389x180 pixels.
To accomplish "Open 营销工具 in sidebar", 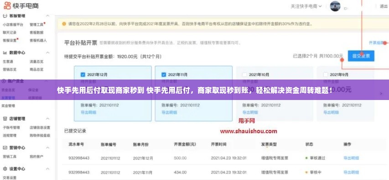I will (x=10, y=156).
